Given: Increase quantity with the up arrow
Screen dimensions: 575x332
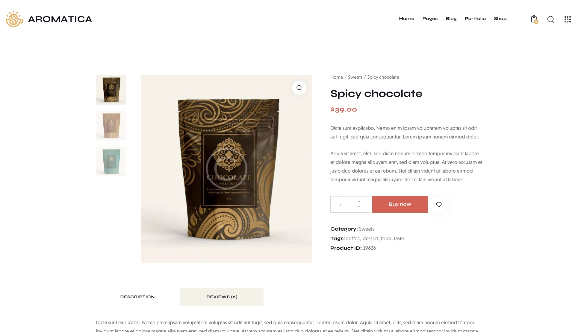Looking at the screenshot, I should coord(359,202).
